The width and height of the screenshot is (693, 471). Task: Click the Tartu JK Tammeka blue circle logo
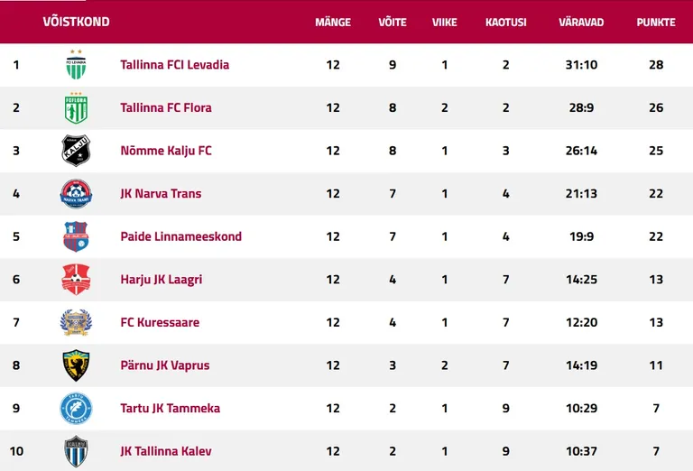click(x=76, y=408)
